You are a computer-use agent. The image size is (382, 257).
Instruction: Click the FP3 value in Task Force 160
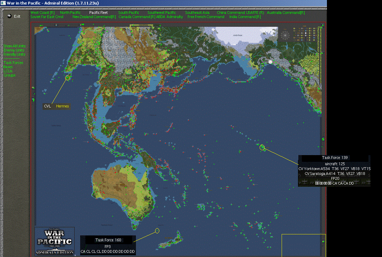[x=107, y=247]
